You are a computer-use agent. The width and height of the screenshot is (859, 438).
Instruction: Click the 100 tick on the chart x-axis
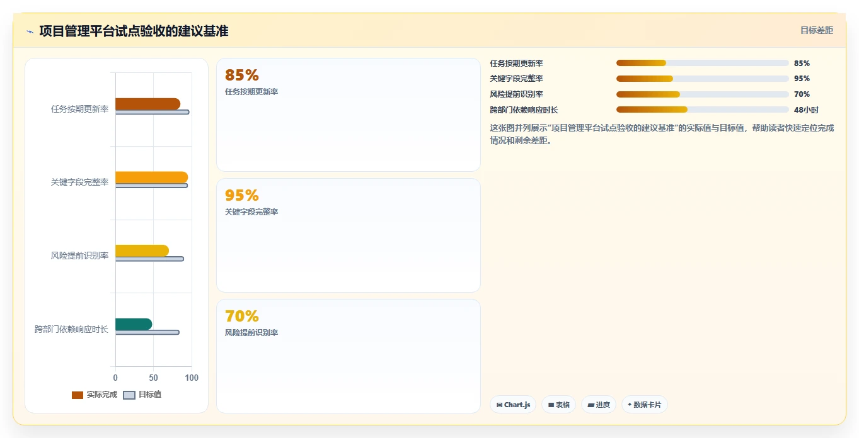click(192, 378)
